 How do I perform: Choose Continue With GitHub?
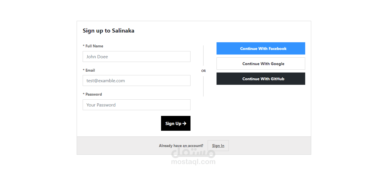(x=261, y=79)
